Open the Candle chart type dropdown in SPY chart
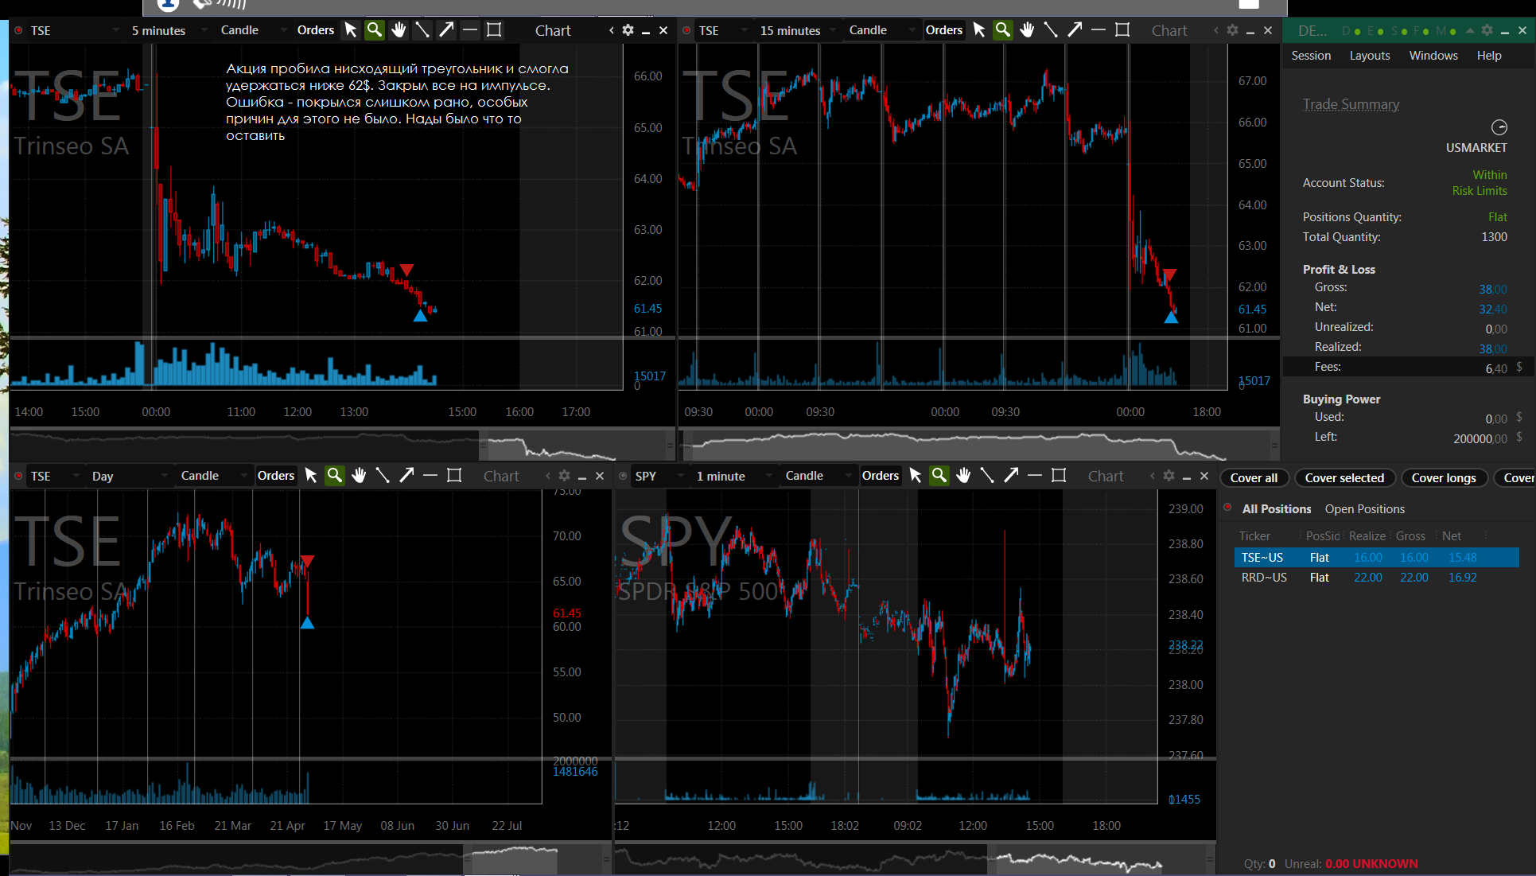 tap(818, 476)
